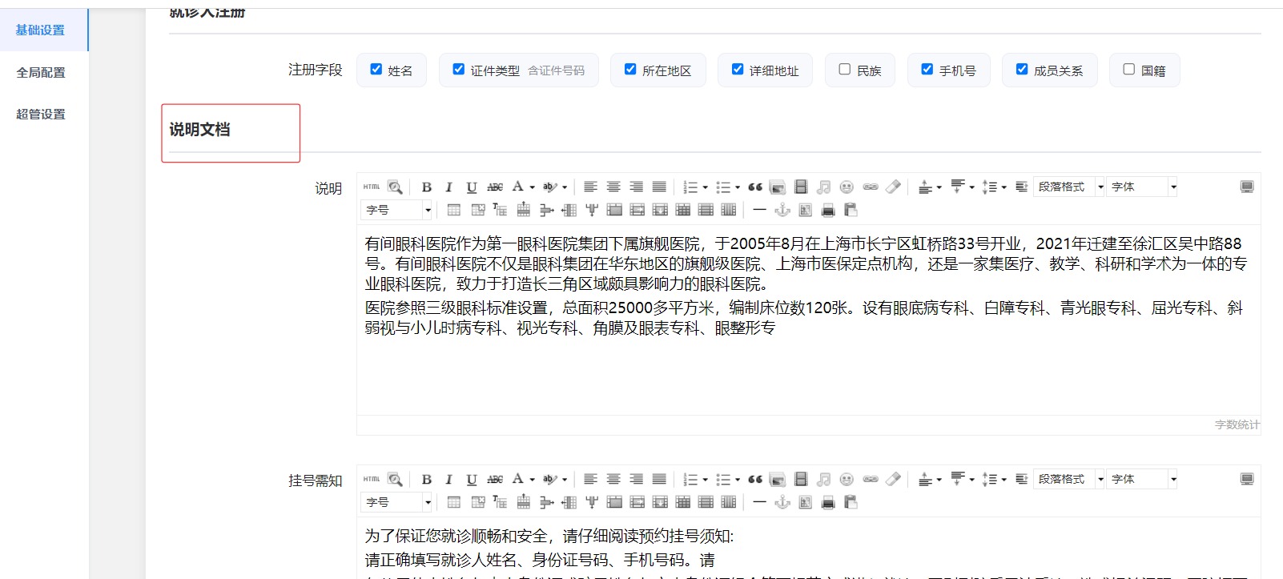
Task: Open the 字体 dropdown in 说明 editor
Action: pos(1143,187)
